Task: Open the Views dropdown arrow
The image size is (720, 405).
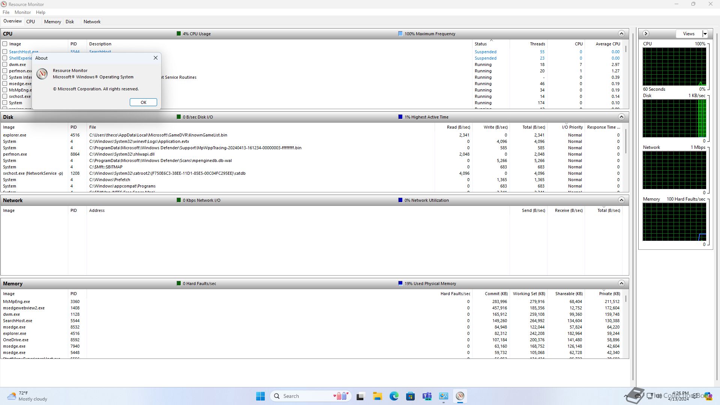Action: click(x=705, y=34)
